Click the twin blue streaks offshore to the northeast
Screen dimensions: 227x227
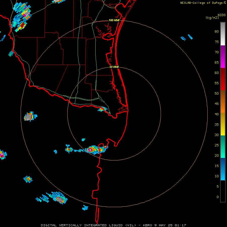(187, 37)
